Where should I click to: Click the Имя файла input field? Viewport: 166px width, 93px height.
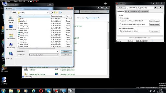click(43, 52)
